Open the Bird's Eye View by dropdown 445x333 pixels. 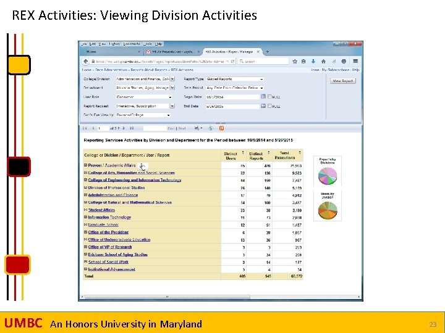click(143, 115)
